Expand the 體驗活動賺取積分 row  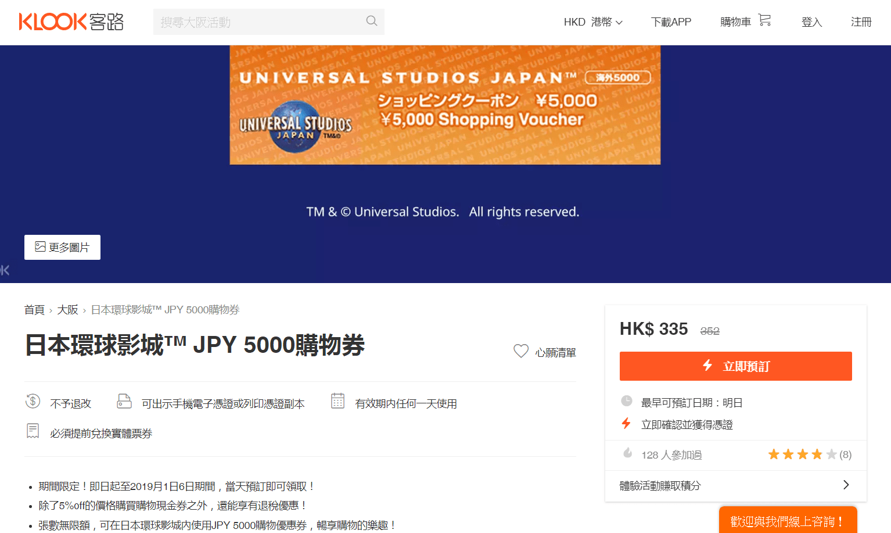coord(736,485)
